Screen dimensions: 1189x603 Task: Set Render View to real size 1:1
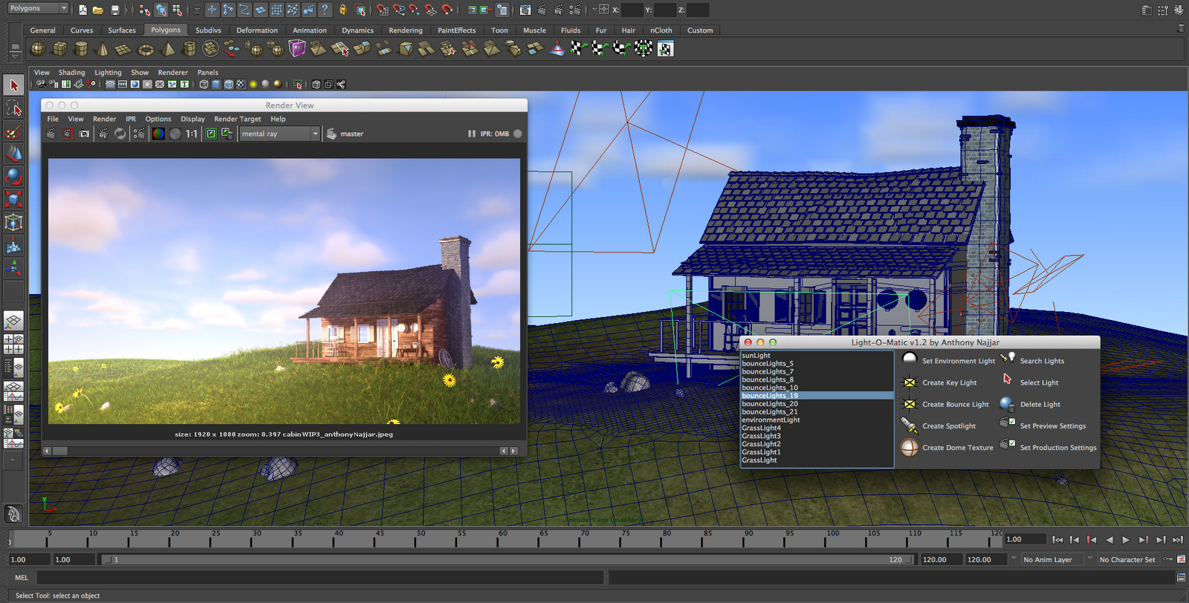tap(192, 134)
